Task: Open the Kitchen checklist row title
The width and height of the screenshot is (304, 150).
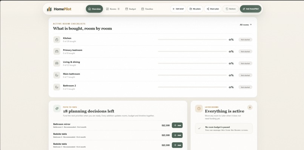Action: click(x=67, y=38)
